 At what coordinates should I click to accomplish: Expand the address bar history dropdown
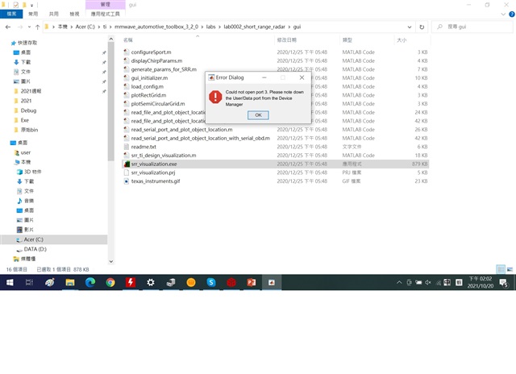click(x=410, y=27)
